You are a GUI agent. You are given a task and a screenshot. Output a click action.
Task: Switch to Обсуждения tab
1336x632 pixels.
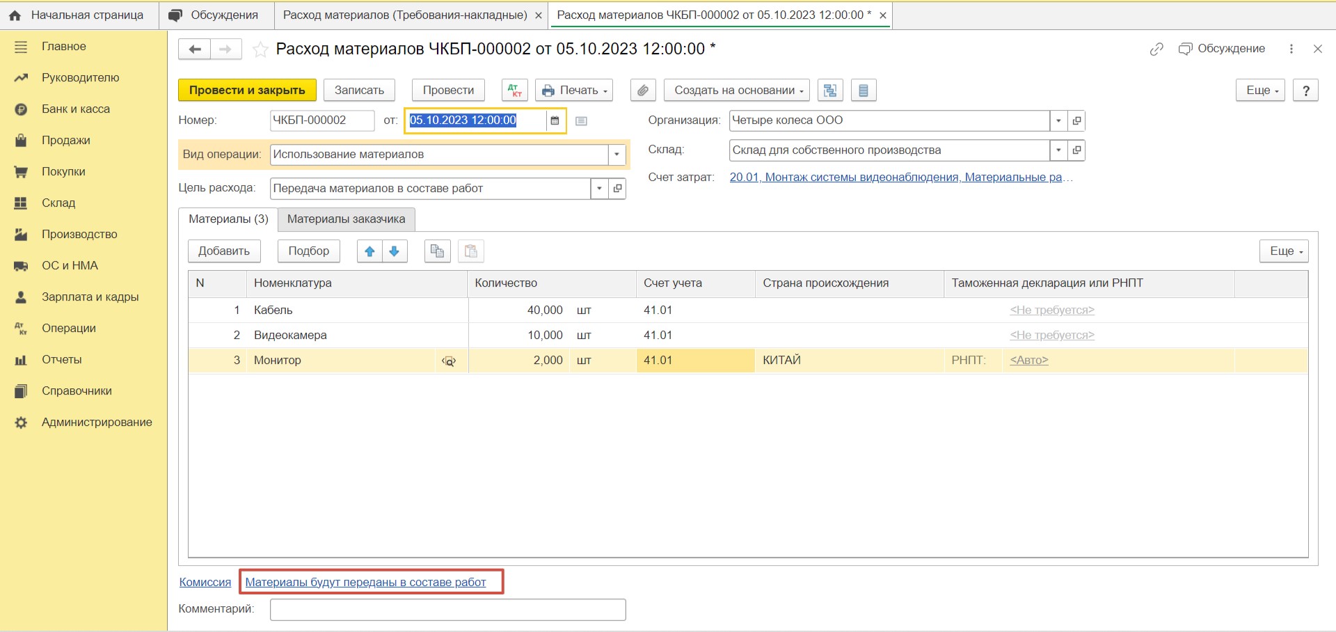click(x=216, y=15)
